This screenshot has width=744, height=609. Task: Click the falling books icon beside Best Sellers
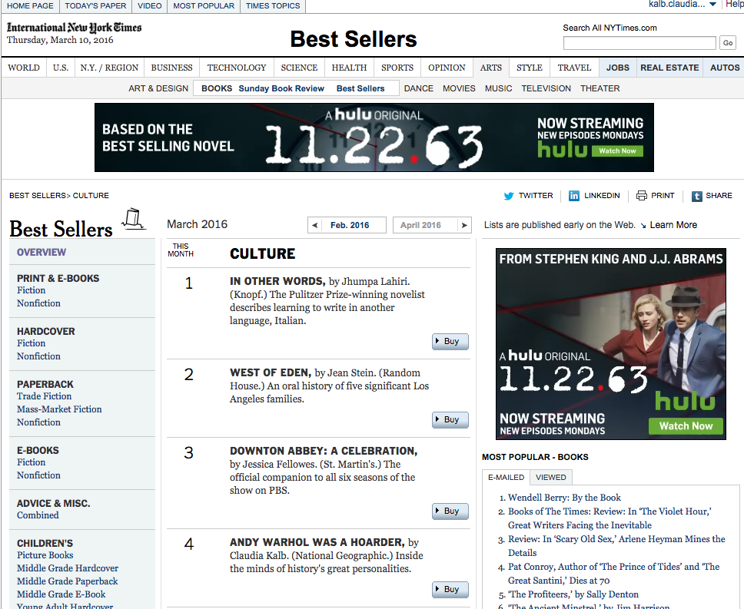pyautogui.click(x=133, y=219)
